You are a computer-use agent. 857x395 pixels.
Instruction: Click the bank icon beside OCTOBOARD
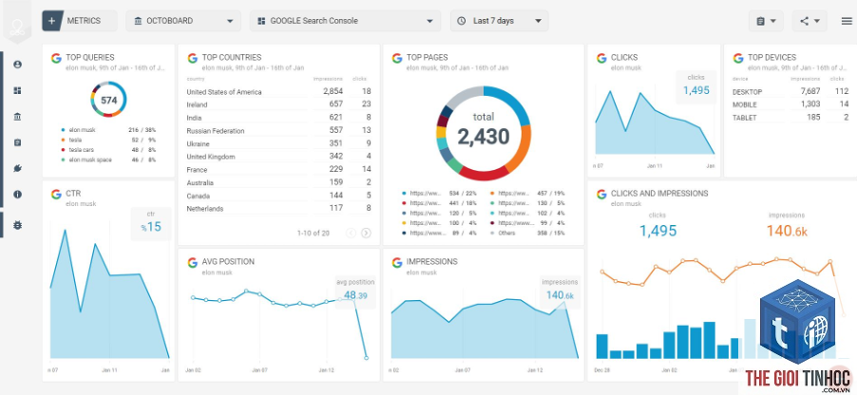(x=137, y=21)
